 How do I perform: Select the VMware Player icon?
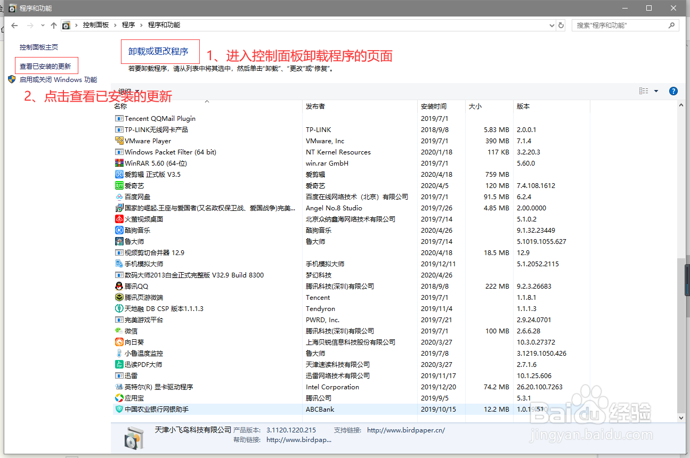click(x=119, y=141)
